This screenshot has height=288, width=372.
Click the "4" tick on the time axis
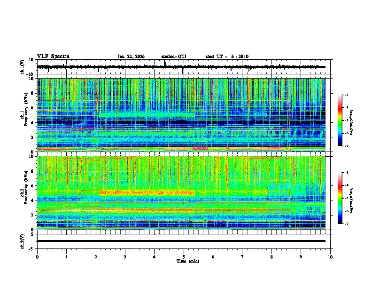(155, 257)
